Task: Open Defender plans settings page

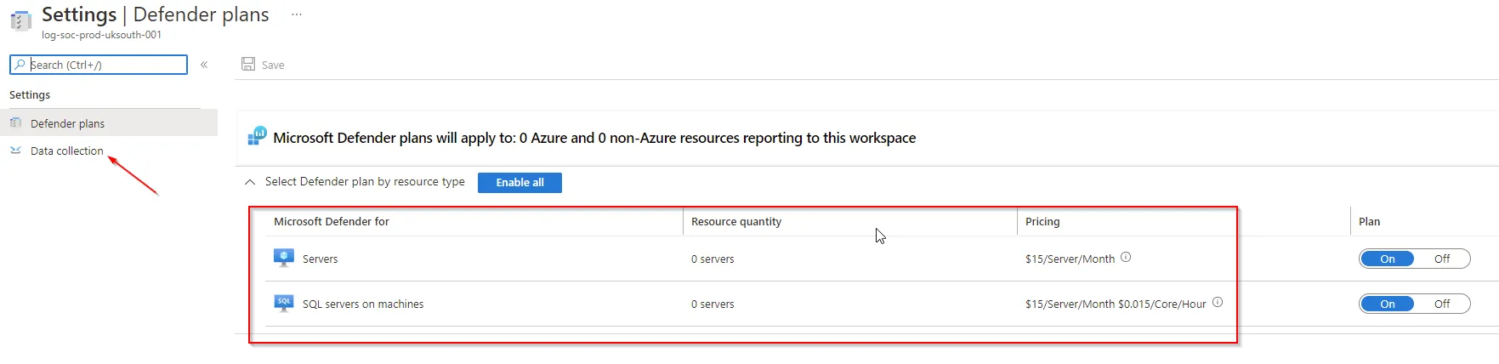Action: (x=109, y=123)
